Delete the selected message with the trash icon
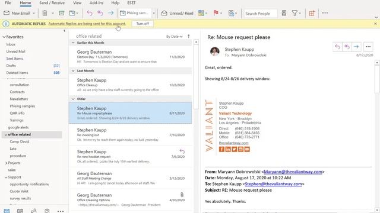 click(x=45, y=13)
